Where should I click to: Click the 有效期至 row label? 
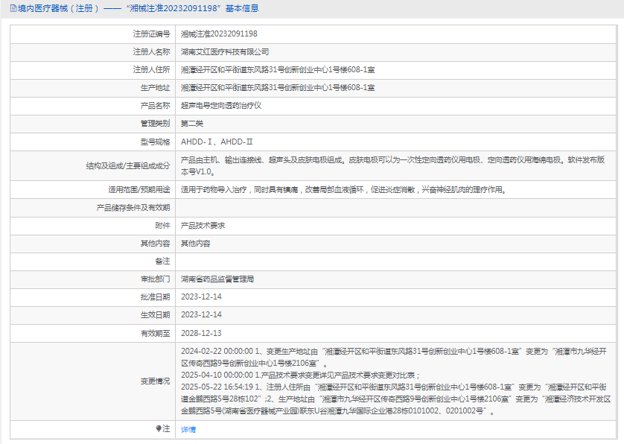click(155, 333)
